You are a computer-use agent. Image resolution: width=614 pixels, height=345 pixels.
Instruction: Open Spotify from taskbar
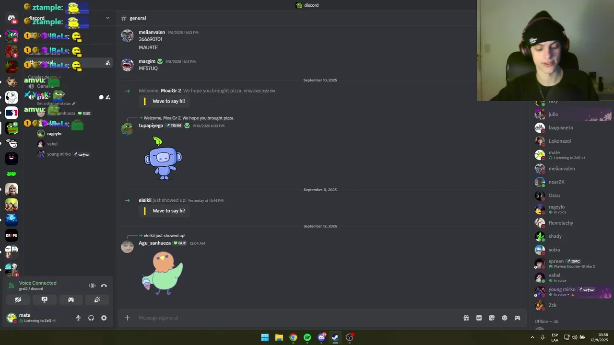pyautogui.click(x=307, y=337)
